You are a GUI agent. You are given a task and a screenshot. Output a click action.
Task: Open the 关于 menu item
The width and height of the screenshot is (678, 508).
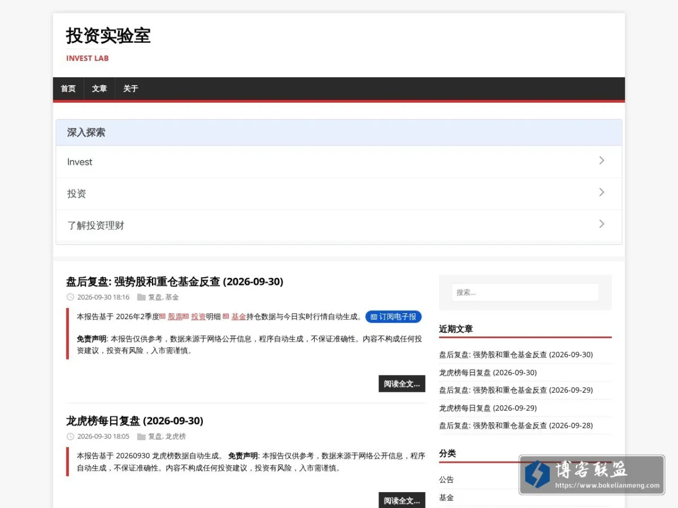coord(131,89)
